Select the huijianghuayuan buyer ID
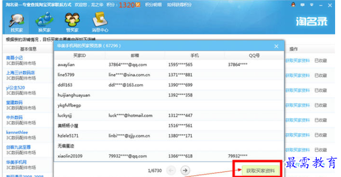This screenshot has height=177, width=341. [74, 95]
